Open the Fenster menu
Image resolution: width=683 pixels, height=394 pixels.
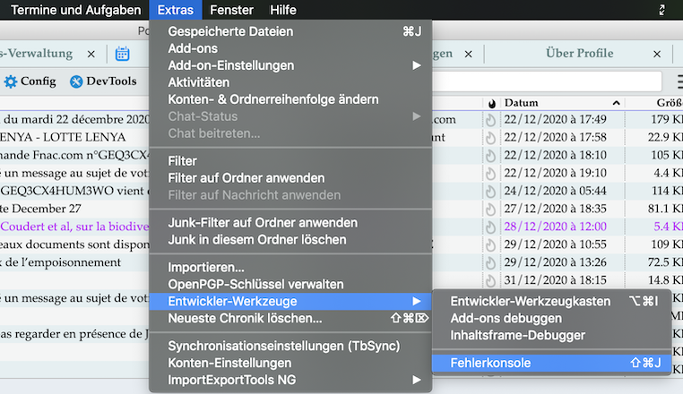(x=231, y=10)
